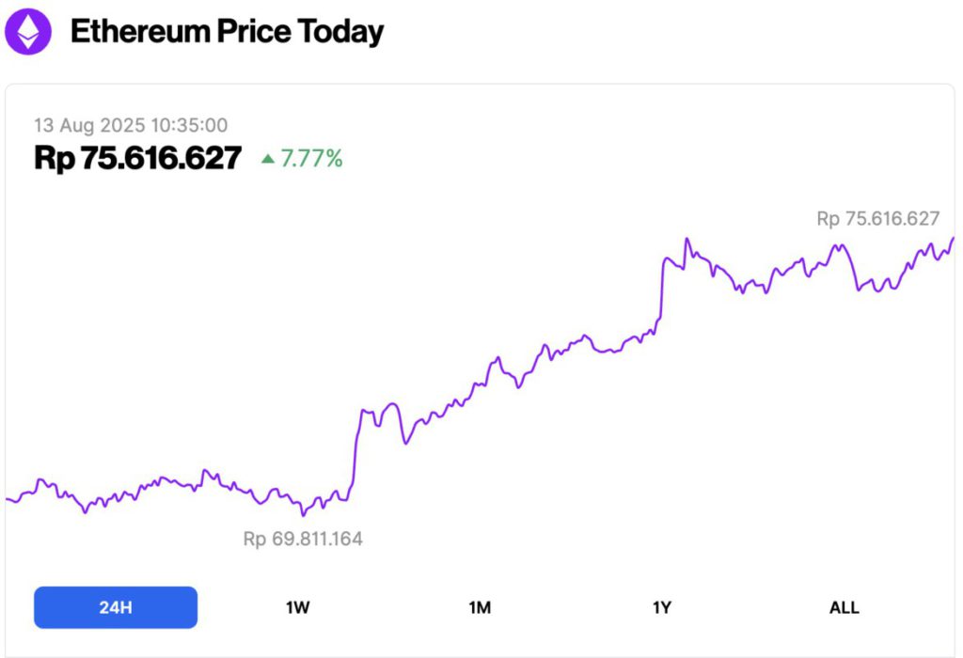Click the 13 Aug 2025 timestamp text

131,125
